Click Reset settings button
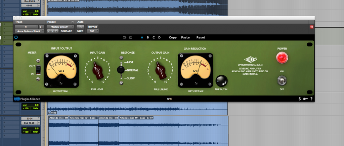Image resolution: width=344 pixels, height=146 pixels. click(x=201, y=38)
